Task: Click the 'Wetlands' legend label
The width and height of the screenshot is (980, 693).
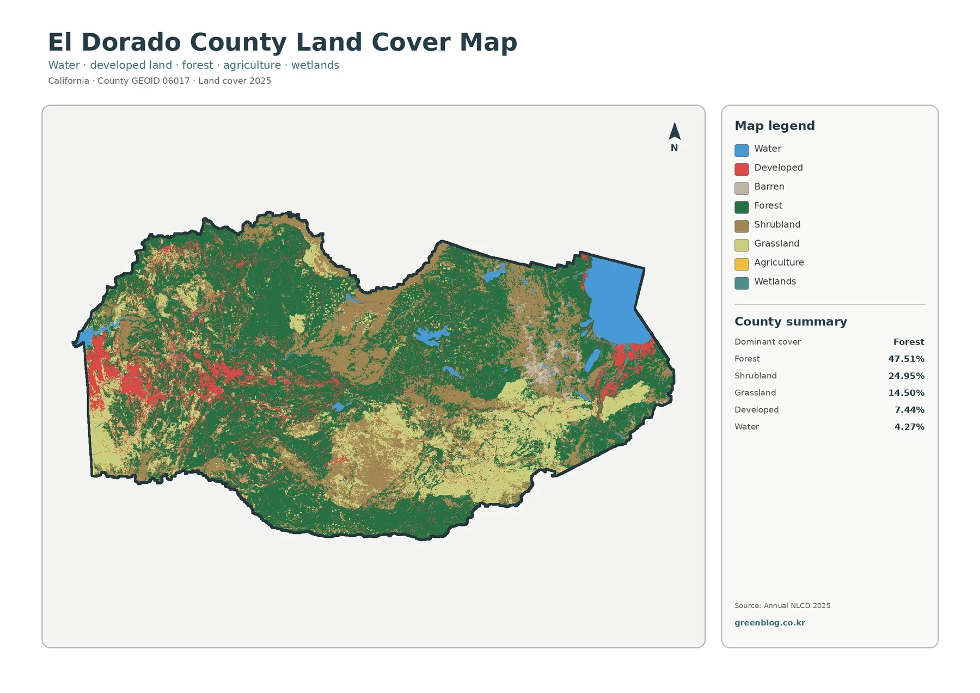Action: [x=775, y=281]
